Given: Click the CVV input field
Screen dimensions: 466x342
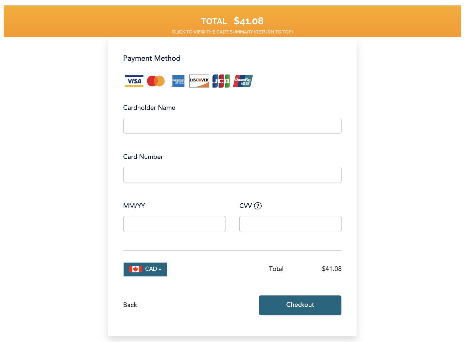Looking at the screenshot, I should (x=290, y=224).
